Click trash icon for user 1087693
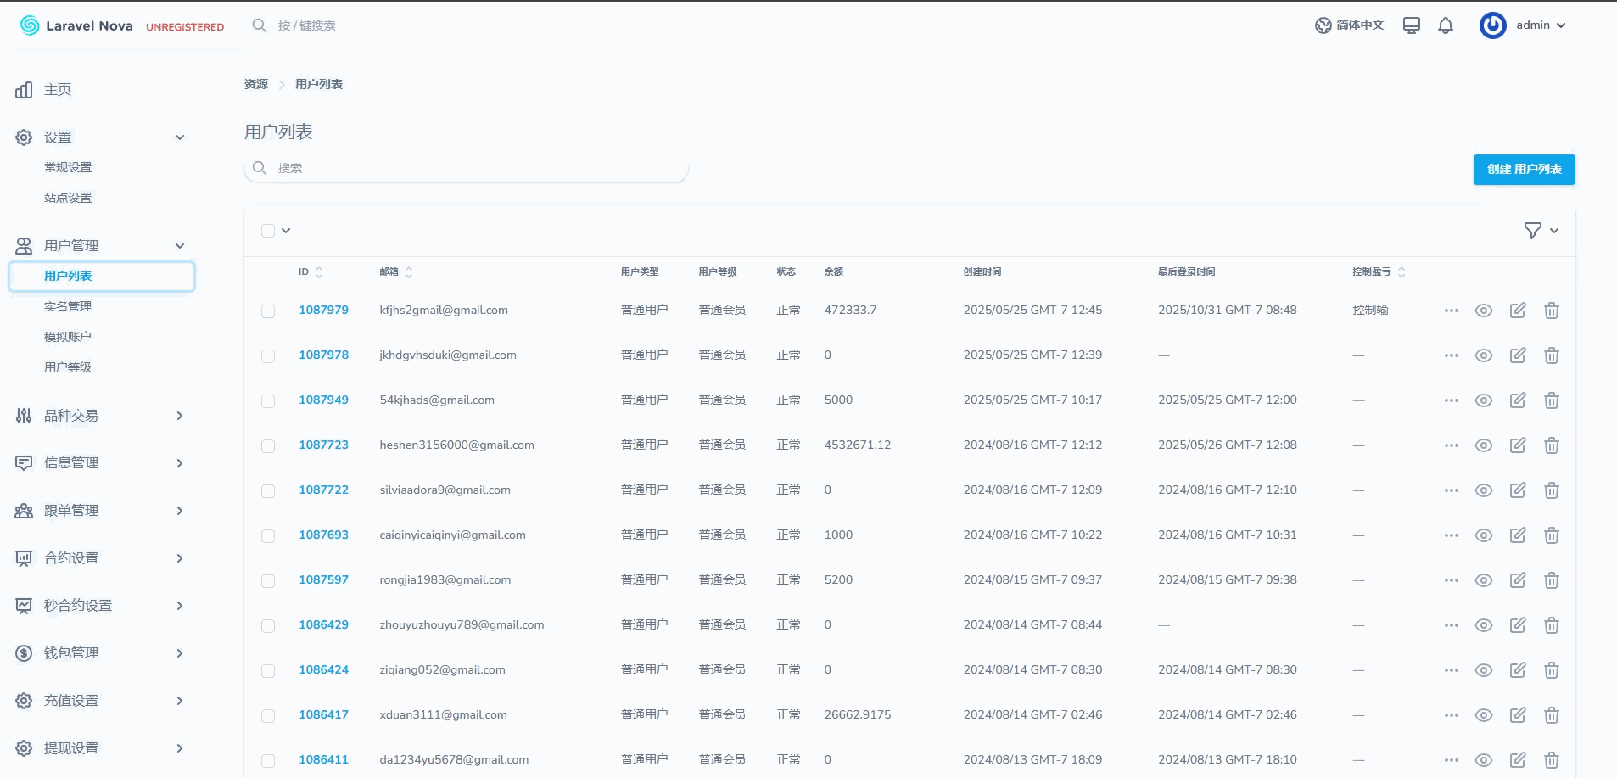1617x778 pixels. tap(1552, 535)
